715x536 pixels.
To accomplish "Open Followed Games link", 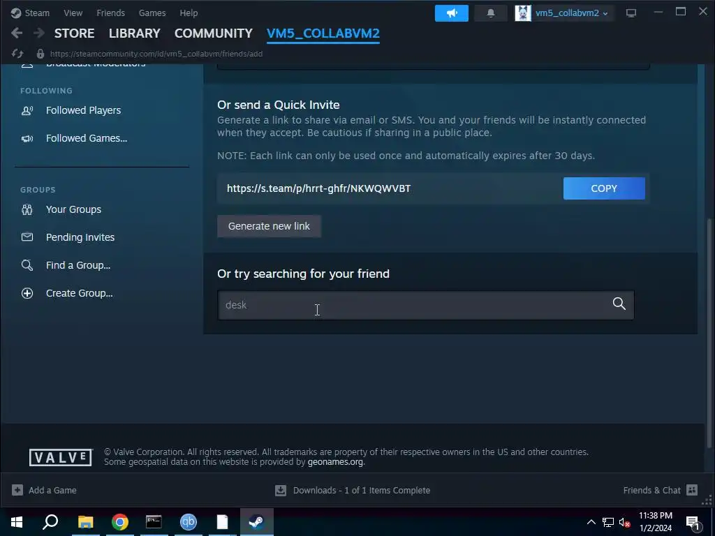I will point(87,138).
